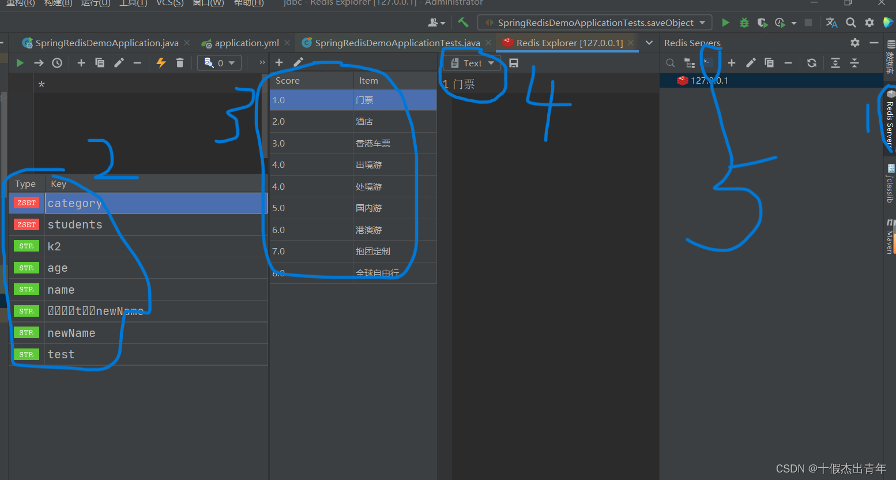Screen dimensions: 896x480
Task: Save the value with the floppy disk icon
Action: [514, 63]
